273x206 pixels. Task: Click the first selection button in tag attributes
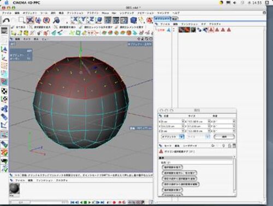173,167
